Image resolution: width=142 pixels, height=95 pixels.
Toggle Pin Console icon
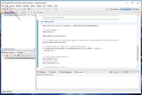[124, 72]
